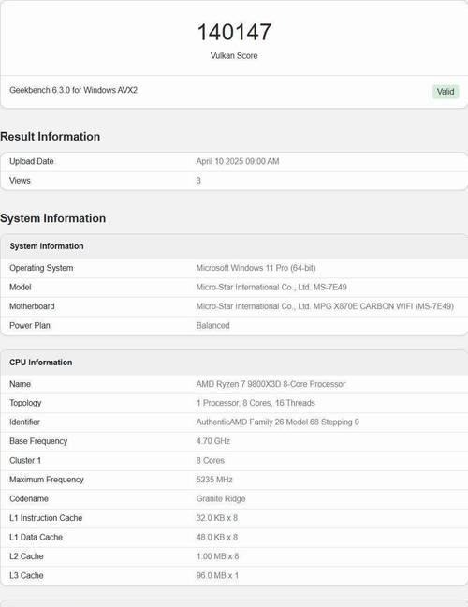Screen dimensions: 468x607
Task: Click the Cluster 1 label
Action: (x=25, y=460)
